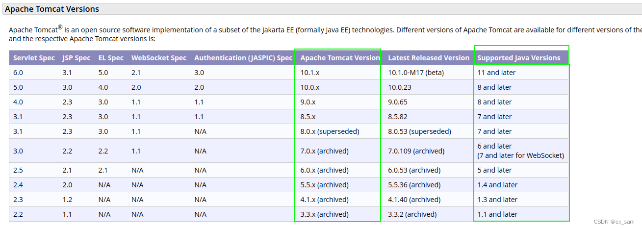
Task: Click Servlet Spec value "2.2" in 3.3.x row
Action: (18, 214)
